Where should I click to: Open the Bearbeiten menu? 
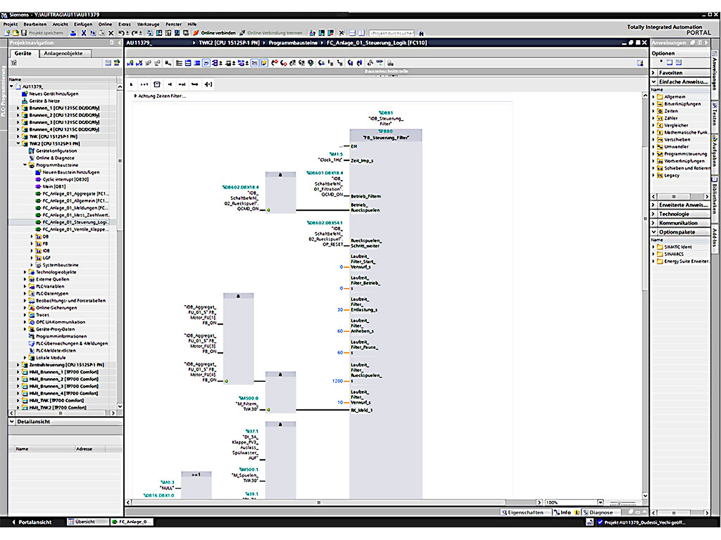click(x=35, y=24)
